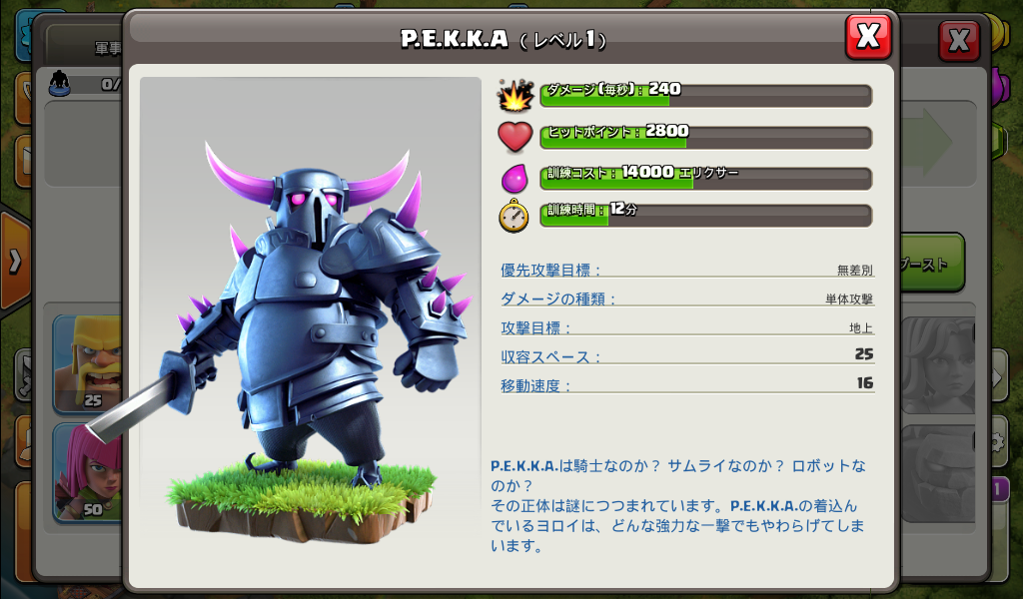Image resolution: width=1023 pixels, height=599 pixels.
Task: Tap the damage explosion icon
Action: click(515, 95)
